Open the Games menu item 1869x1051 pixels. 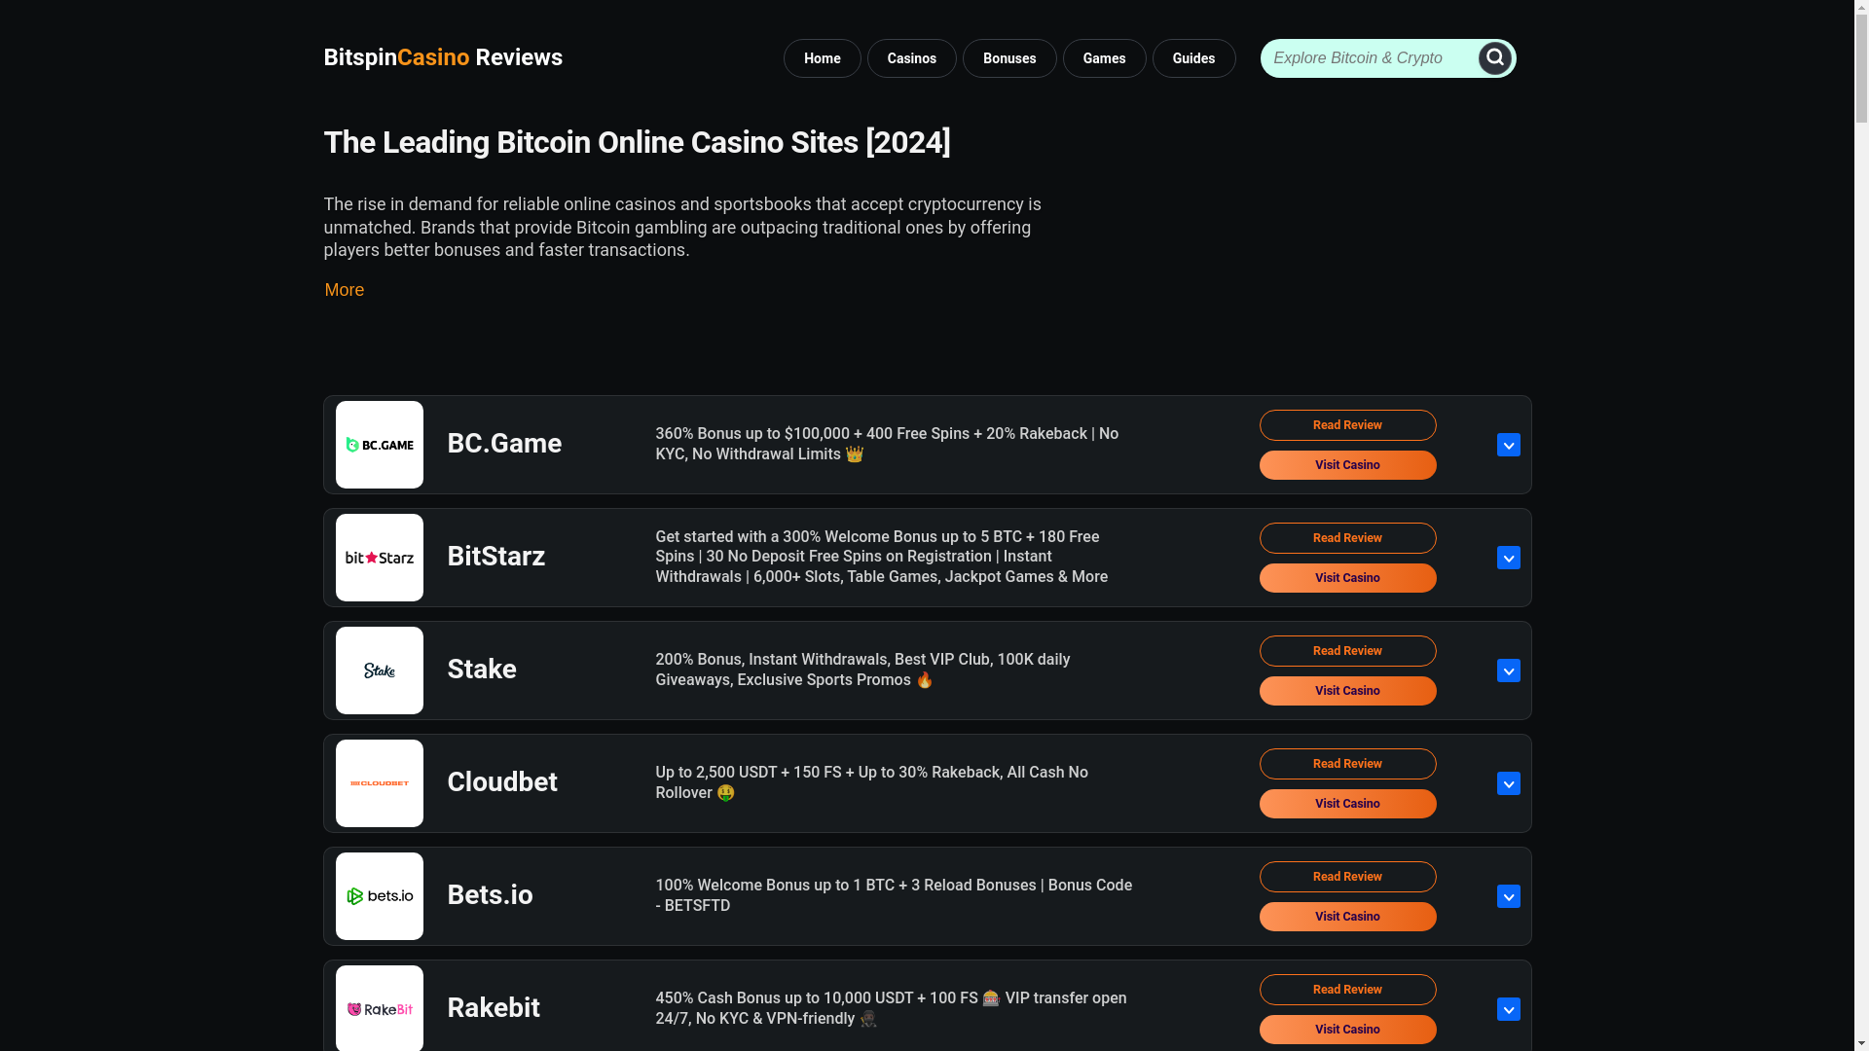(x=1105, y=58)
